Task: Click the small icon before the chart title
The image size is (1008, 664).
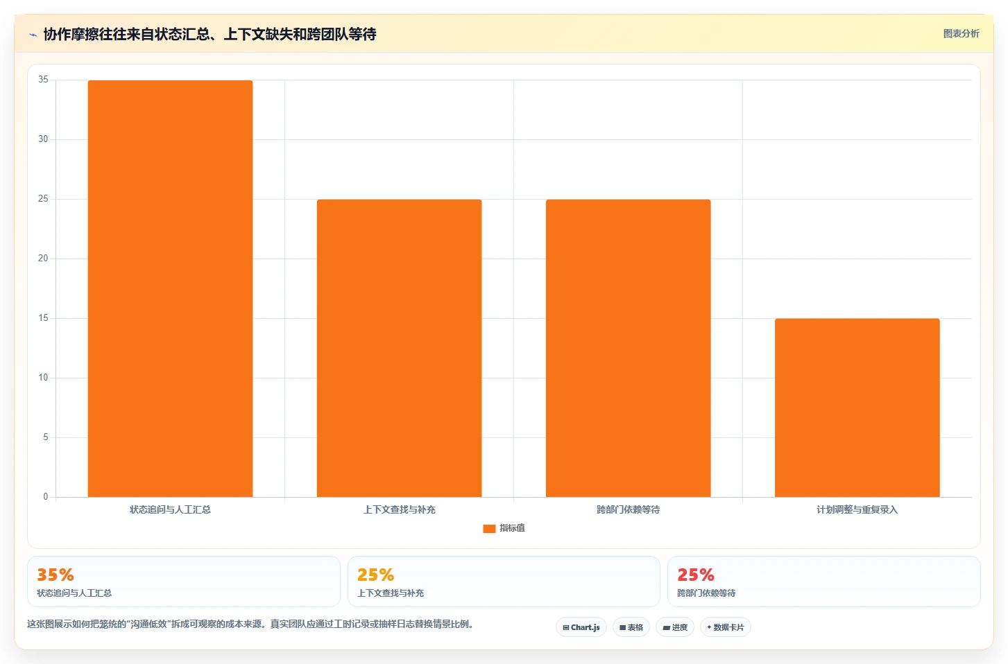Action: pos(33,35)
